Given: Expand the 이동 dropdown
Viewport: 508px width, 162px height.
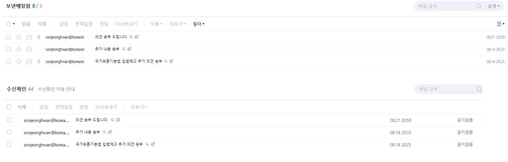Looking at the screenshot, I should pos(157,24).
